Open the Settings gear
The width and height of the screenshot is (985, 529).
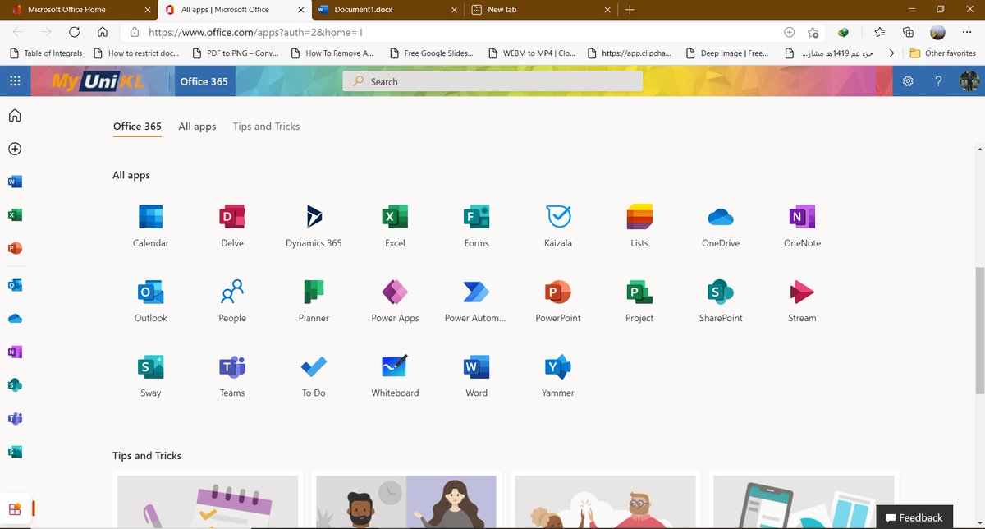pos(908,81)
